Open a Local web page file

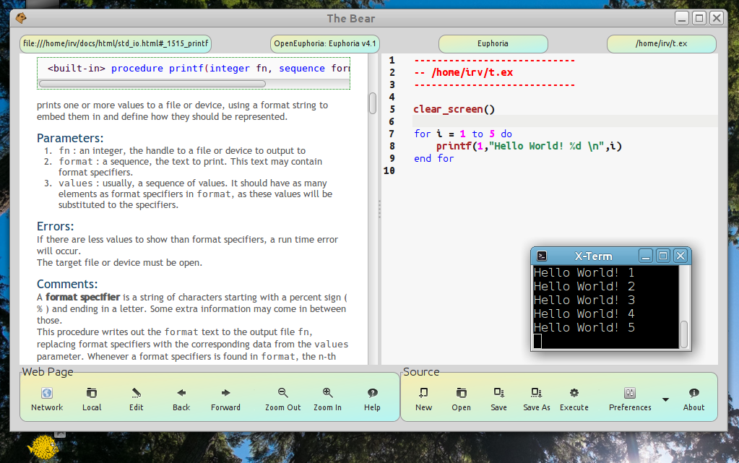(92, 394)
